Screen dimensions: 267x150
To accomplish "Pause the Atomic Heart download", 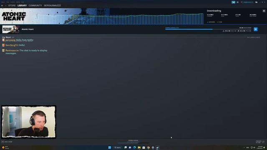I will (256, 29).
